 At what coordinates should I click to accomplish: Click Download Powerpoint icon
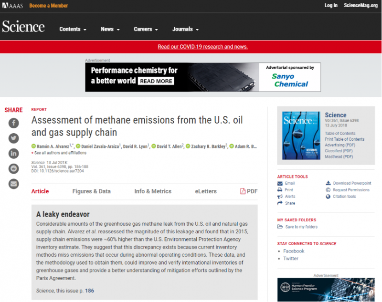pos(328,183)
